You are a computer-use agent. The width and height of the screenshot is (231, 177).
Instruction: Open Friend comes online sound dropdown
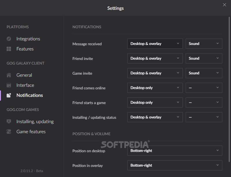tap(204, 88)
